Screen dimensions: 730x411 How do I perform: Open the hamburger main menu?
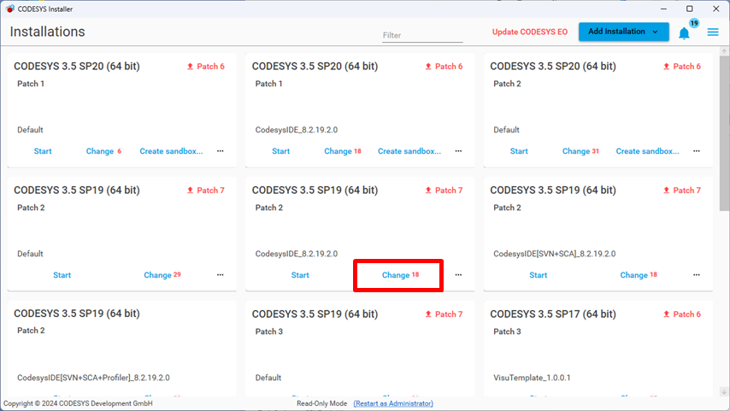pos(713,32)
